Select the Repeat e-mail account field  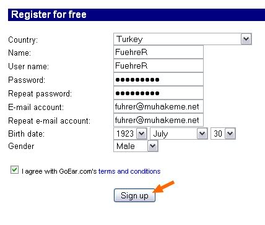[159, 120]
